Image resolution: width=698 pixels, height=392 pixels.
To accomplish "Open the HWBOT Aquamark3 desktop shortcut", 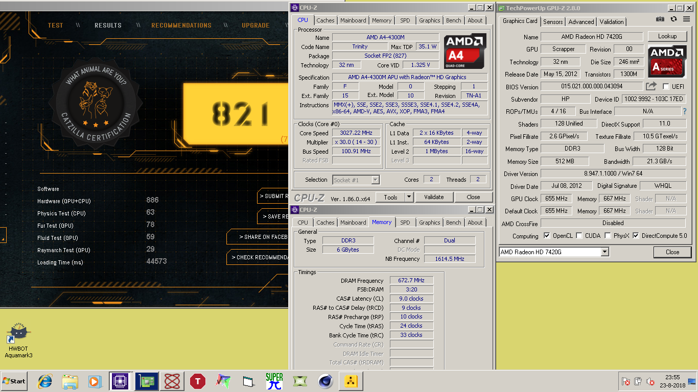I will pyautogui.click(x=18, y=341).
